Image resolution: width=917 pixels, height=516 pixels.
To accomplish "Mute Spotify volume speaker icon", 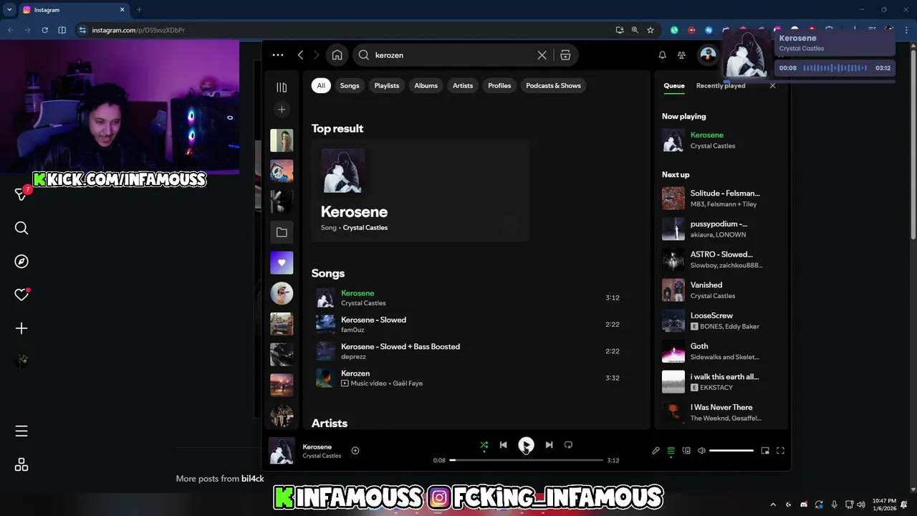I will coord(701,451).
